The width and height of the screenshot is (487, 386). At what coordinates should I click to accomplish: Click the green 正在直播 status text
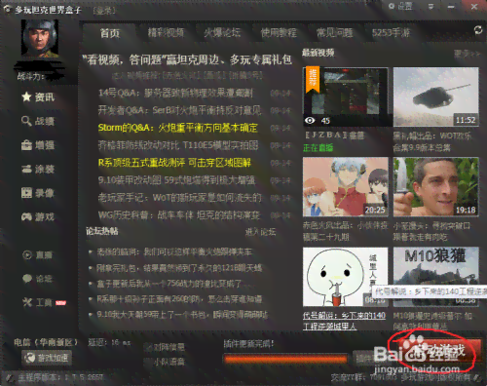click(x=318, y=148)
